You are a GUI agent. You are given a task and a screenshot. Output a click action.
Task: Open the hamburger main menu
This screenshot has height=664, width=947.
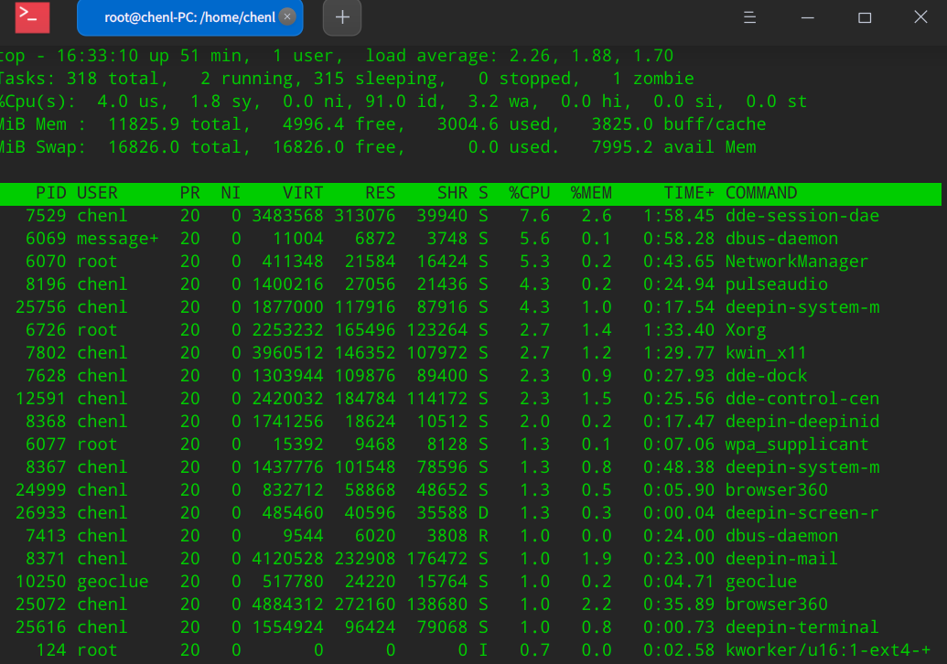coord(748,17)
